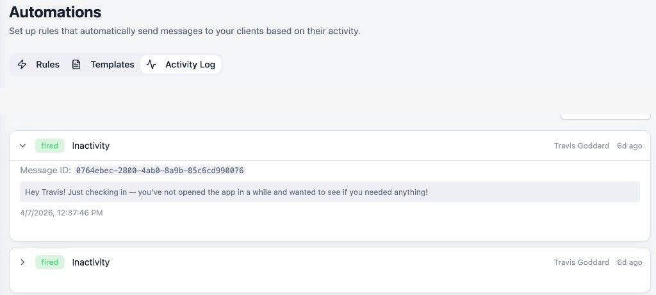Select the Activity Log tab
656x295 pixels.
pos(181,65)
